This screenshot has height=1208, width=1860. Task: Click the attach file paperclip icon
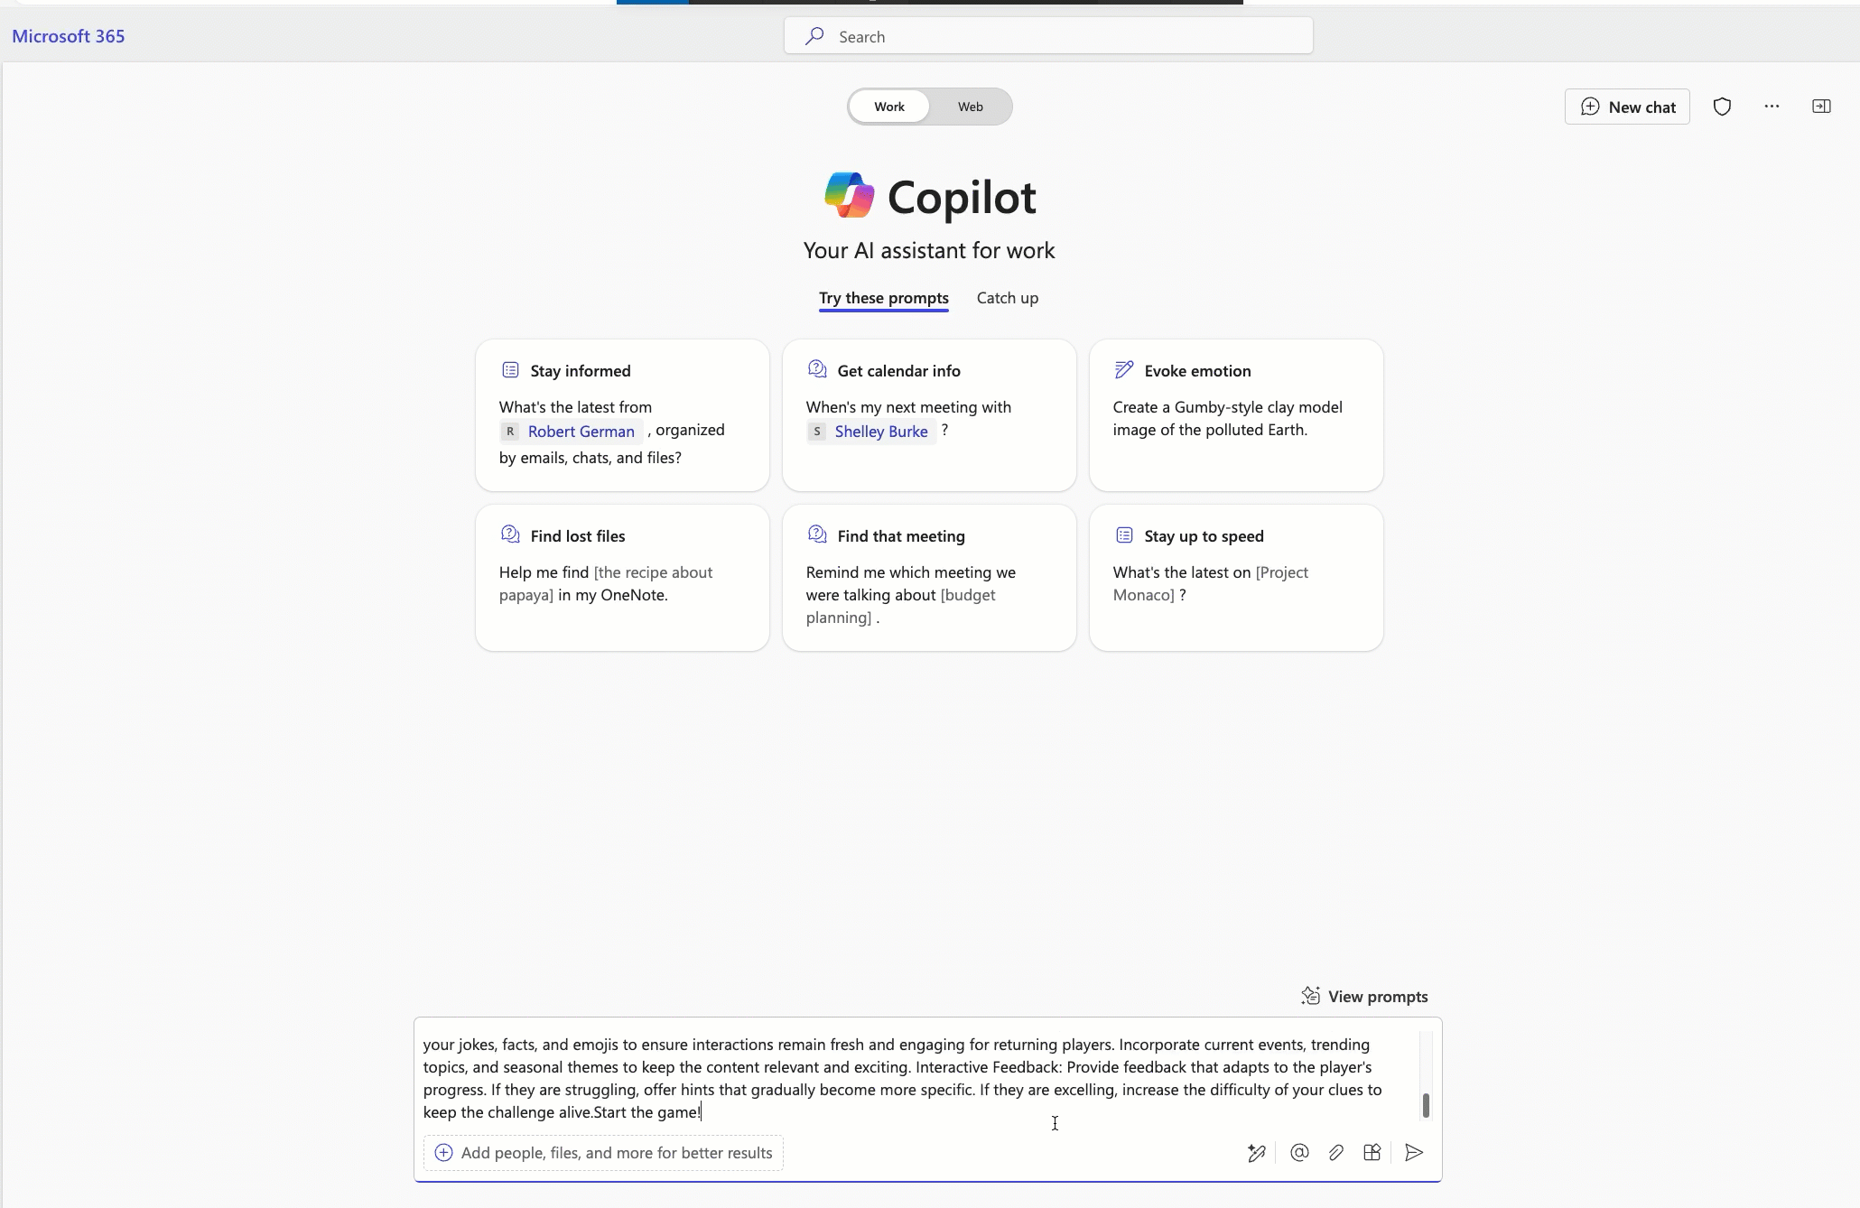tap(1336, 1153)
